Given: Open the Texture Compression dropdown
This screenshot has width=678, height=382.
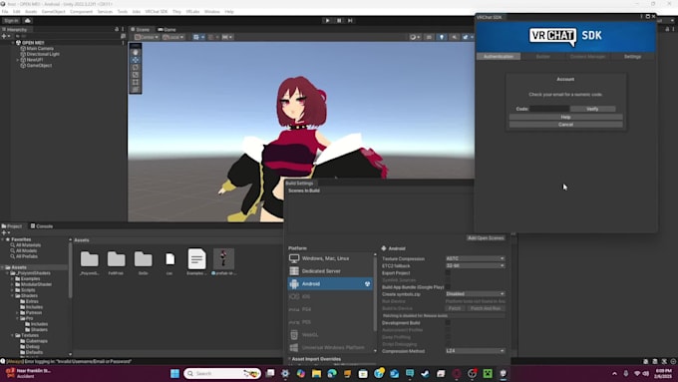Looking at the screenshot, I should [x=476, y=258].
